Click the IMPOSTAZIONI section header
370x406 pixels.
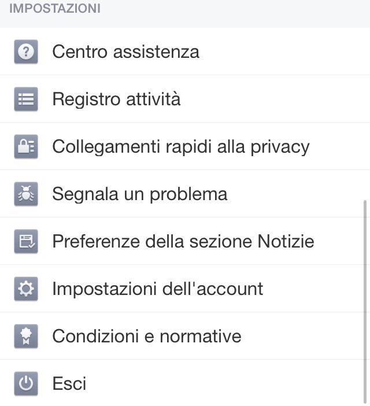55,9
